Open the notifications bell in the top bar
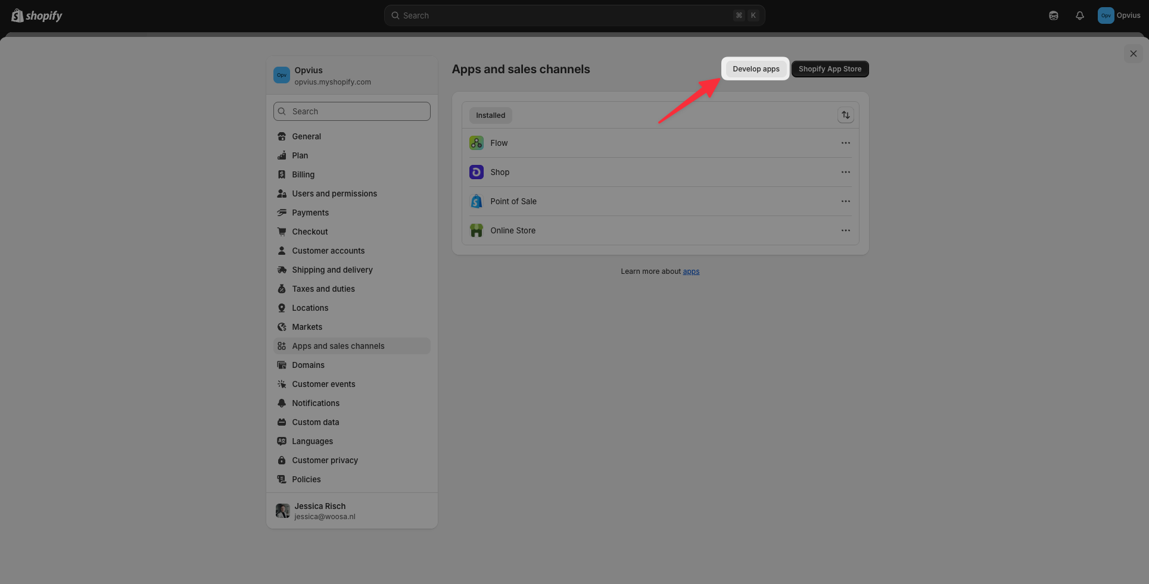1149x584 pixels. point(1080,15)
